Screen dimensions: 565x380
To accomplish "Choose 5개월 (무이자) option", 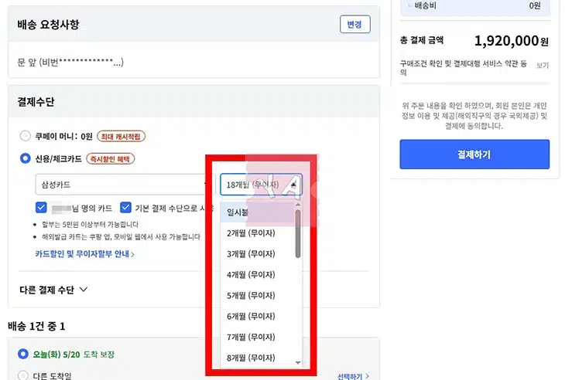I will [258, 296].
